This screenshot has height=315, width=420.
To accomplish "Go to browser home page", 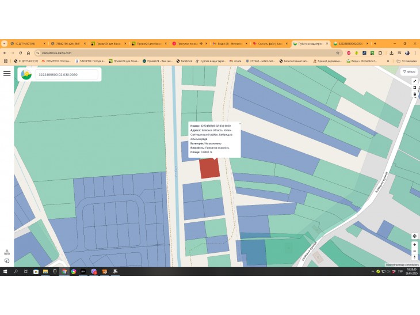I will [x=28, y=53].
